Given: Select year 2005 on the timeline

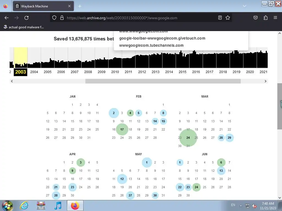Looking at the screenshot, I should 48,72.
